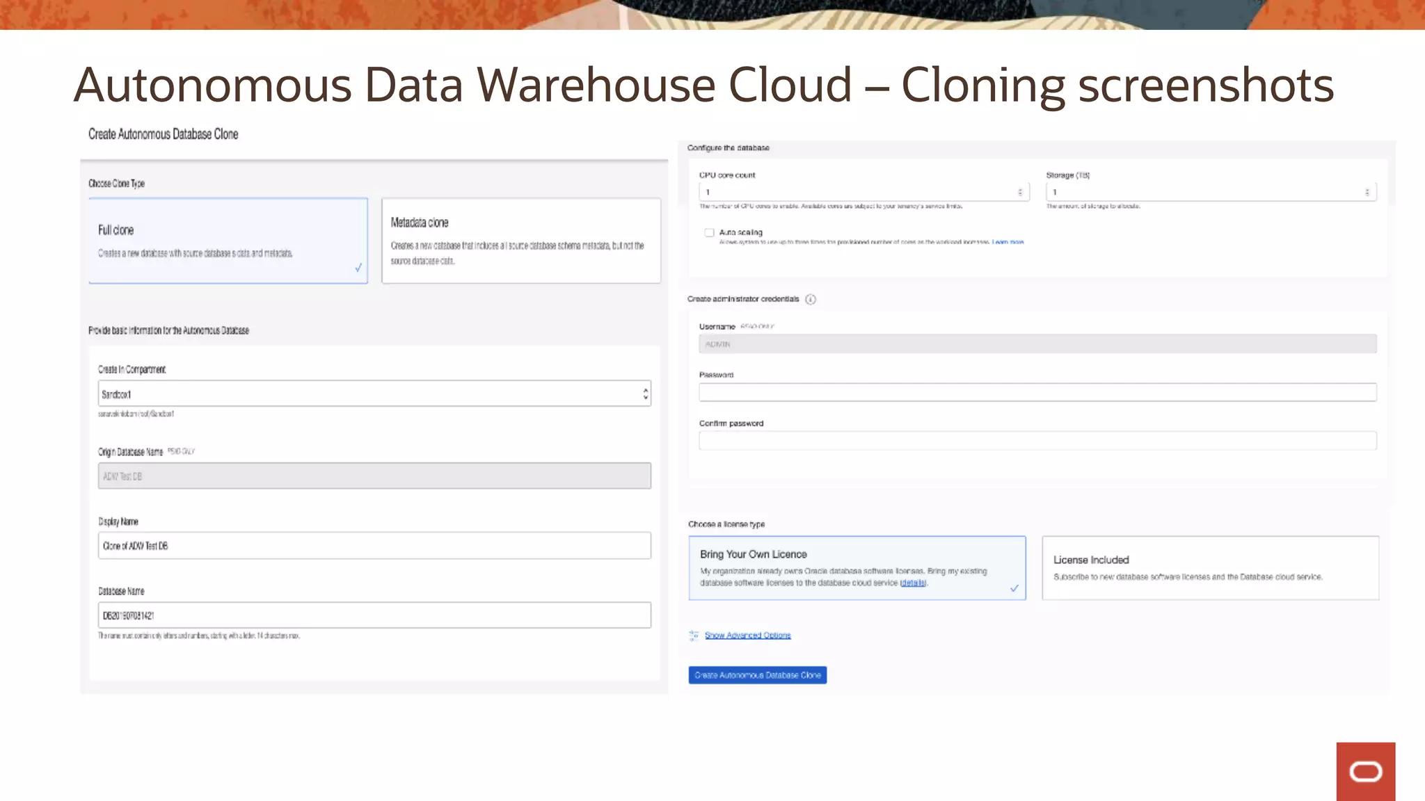The height and width of the screenshot is (801, 1425).
Task: Click the administrator credentials info icon
Action: (811, 299)
